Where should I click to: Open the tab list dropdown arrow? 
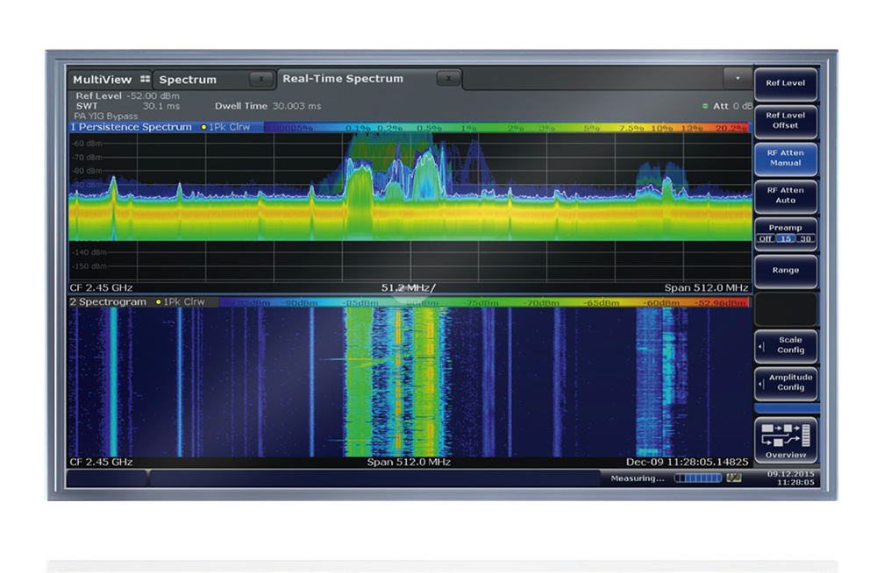[x=738, y=79]
